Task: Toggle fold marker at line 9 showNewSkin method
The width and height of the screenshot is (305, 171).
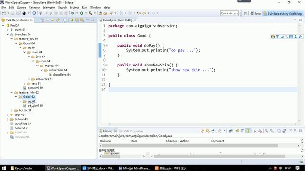Action: [x=107, y=65]
